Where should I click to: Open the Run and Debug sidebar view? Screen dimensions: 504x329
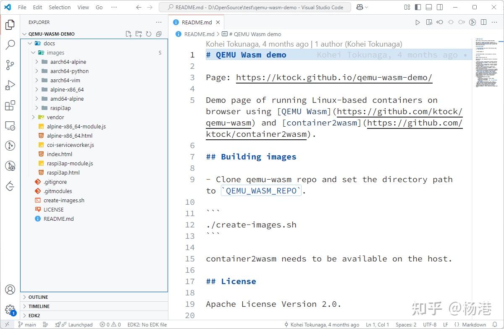tap(10, 85)
